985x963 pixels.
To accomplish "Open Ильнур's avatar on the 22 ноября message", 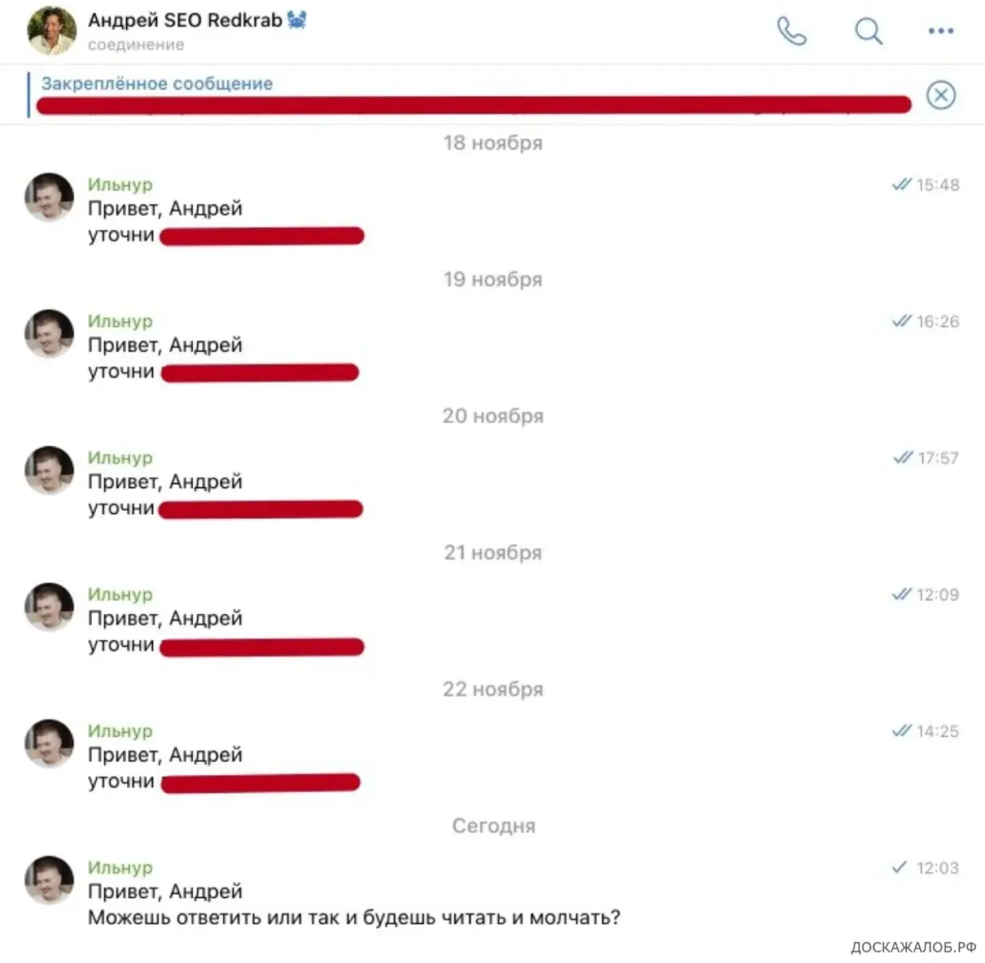I will click(50, 743).
